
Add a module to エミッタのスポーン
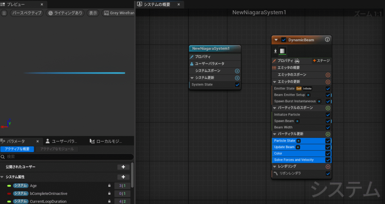click(327, 75)
